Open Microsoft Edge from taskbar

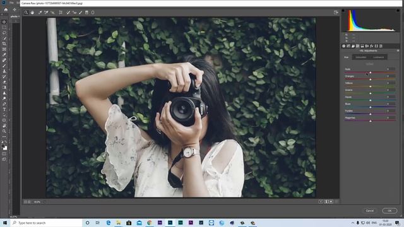pos(108,223)
